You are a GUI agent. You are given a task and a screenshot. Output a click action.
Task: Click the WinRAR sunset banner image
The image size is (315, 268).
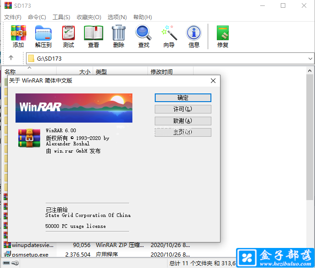(x=74, y=108)
